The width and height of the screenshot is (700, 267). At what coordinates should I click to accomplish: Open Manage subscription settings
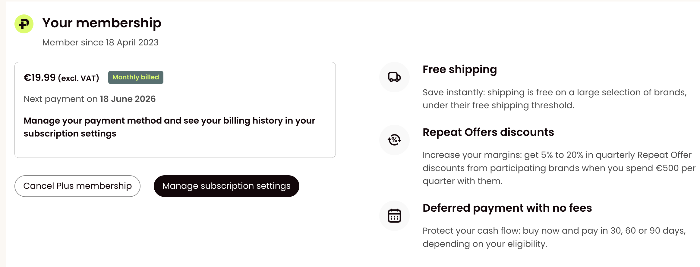pyautogui.click(x=226, y=186)
